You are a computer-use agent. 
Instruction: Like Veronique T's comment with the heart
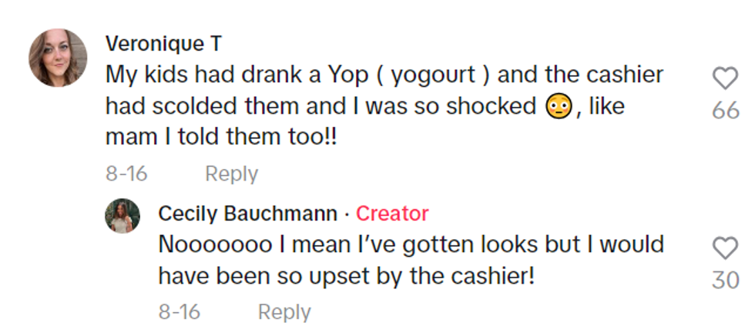(725, 79)
